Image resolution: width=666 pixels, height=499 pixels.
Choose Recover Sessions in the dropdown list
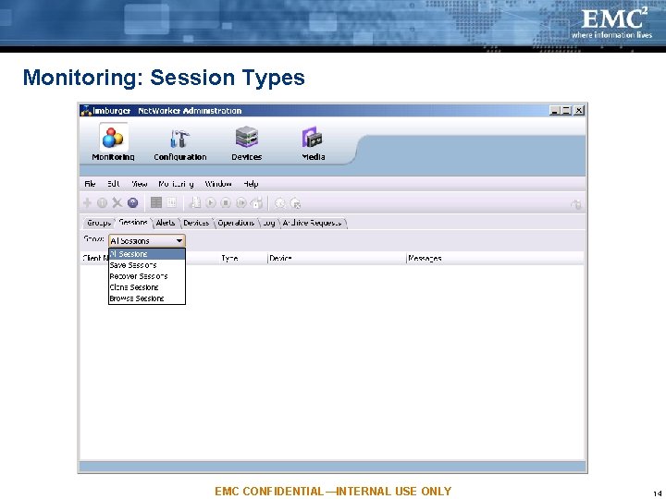coord(147,276)
